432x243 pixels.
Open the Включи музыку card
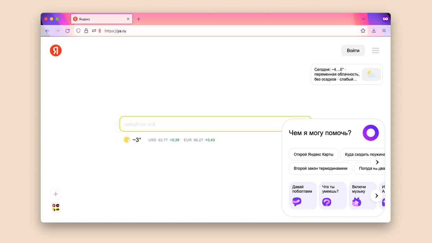click(363, 195)
